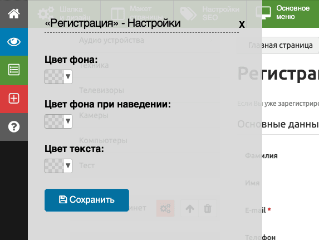Click the red plus add icon
The height and width of the screenshot is (240, 319).
[x=14, y=99]
